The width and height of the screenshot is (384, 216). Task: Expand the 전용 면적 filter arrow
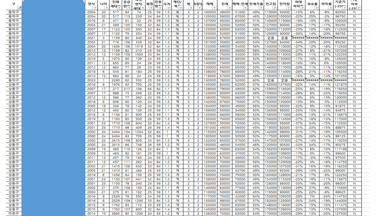click(160, 8)
